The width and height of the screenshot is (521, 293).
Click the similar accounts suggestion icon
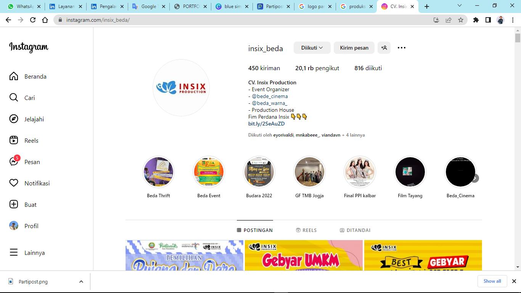(384, 48)
